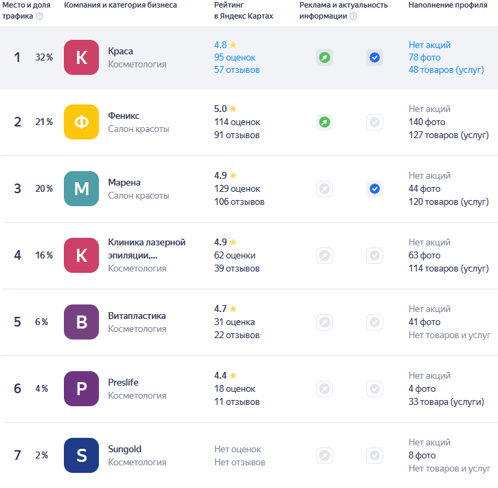Click 'Рейтинг в Яндекс Картах' column header
Viewport: 498px width, 488px height.
(x=244, y=10)
